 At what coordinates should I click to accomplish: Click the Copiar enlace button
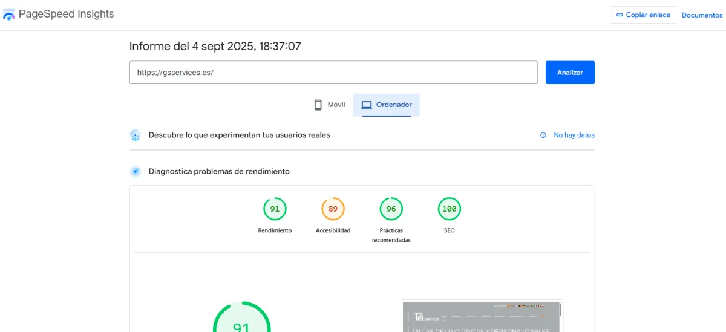click(x=644, y=15)
